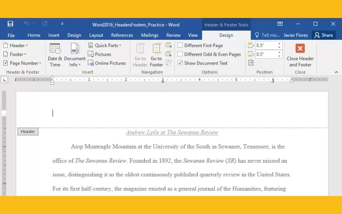The width and height of the screenshot is (342, 214).
Task: Uncheck Show Document Text
Action: tap(180, 63)
